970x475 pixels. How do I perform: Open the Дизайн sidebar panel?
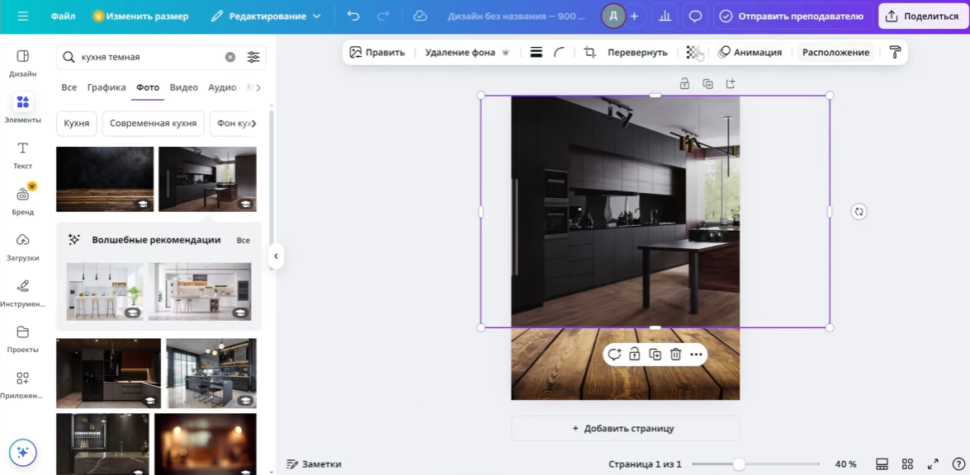click(23, 63)
